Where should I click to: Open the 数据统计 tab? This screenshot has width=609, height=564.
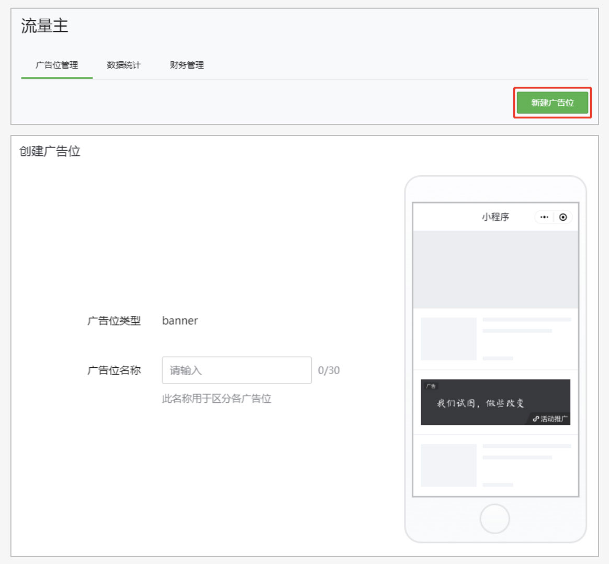[x=123, y=65]
